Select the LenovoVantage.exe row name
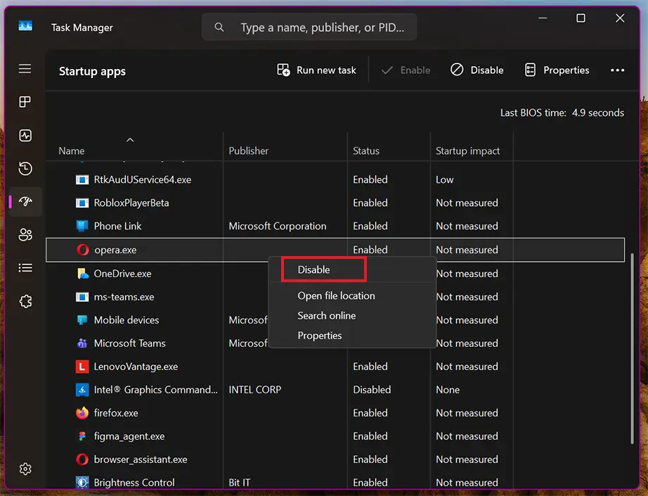The width and height of the screenshot is (648, 496). (x=136, y=367)
